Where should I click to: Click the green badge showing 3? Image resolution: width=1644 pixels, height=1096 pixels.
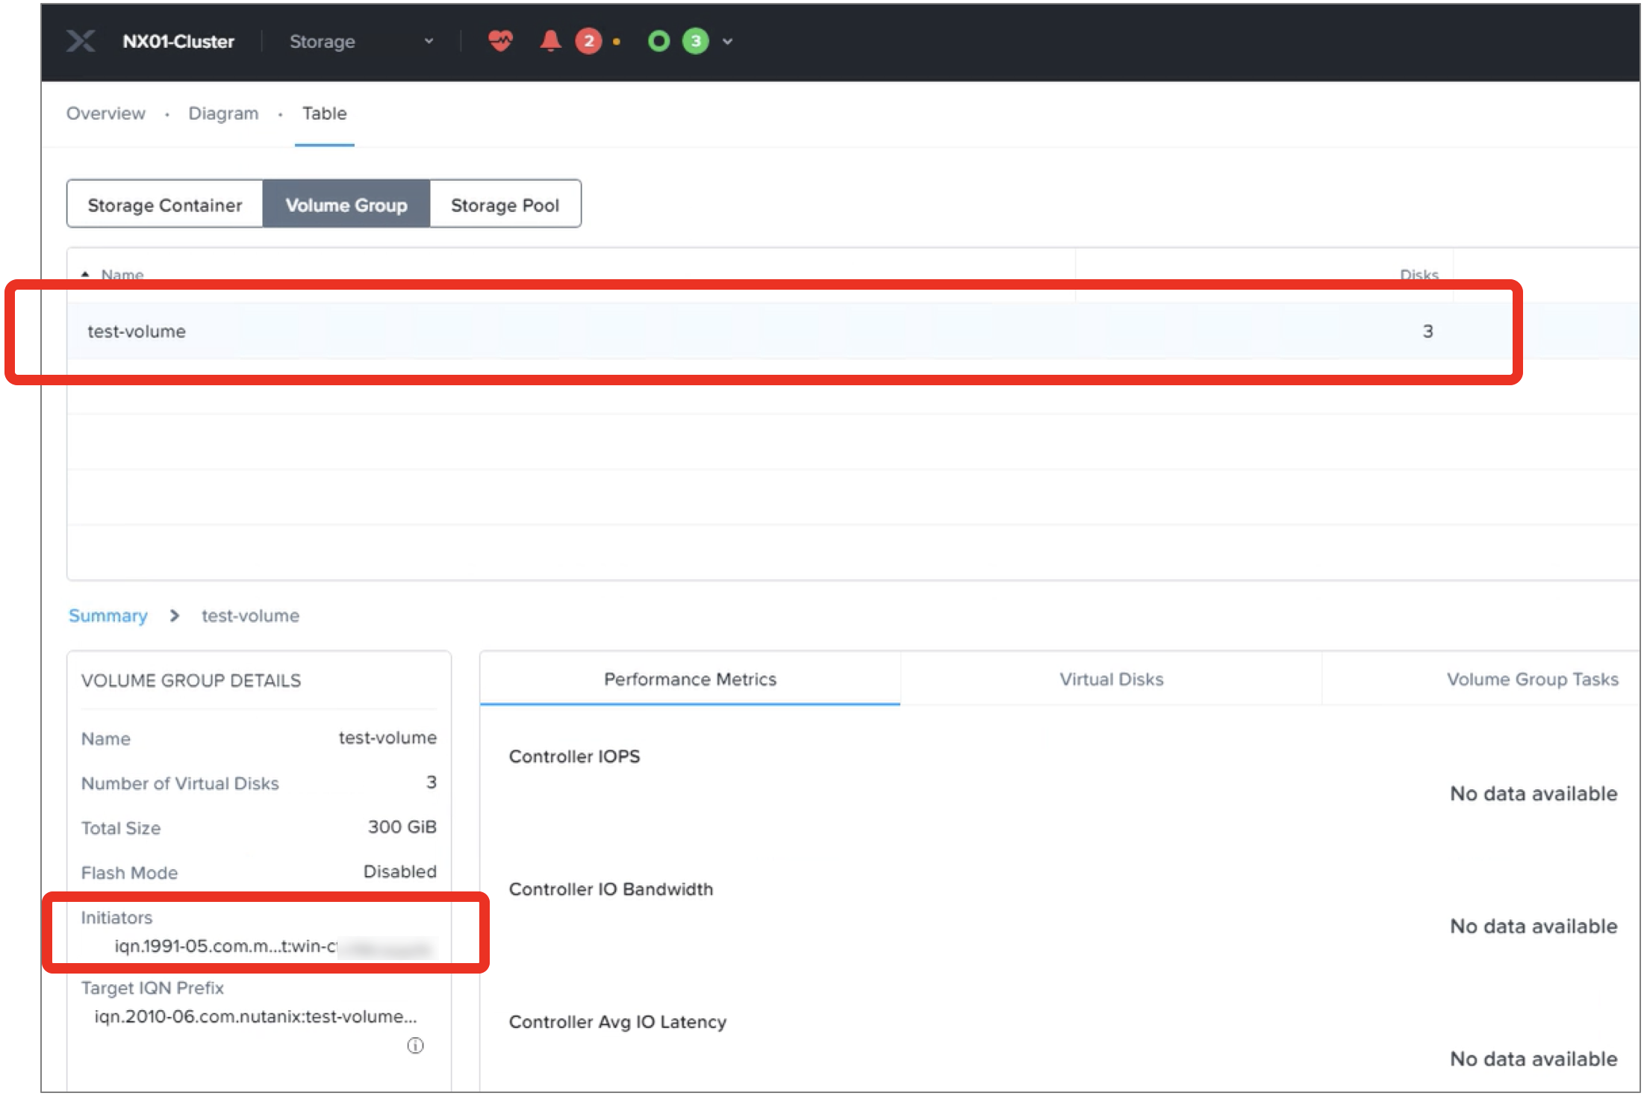click(695, 41)
